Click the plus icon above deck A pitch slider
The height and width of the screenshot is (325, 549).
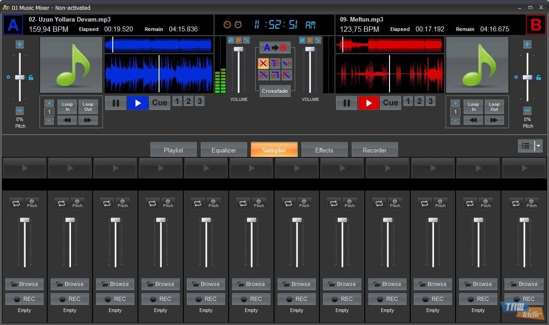click(x=20, y=44)
